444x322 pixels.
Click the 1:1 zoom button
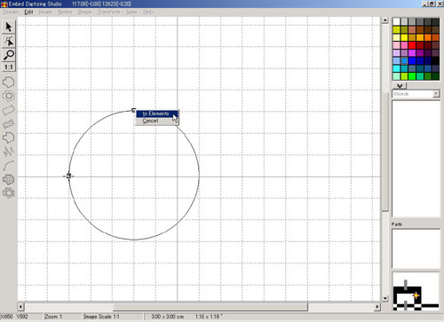point(9,67)
